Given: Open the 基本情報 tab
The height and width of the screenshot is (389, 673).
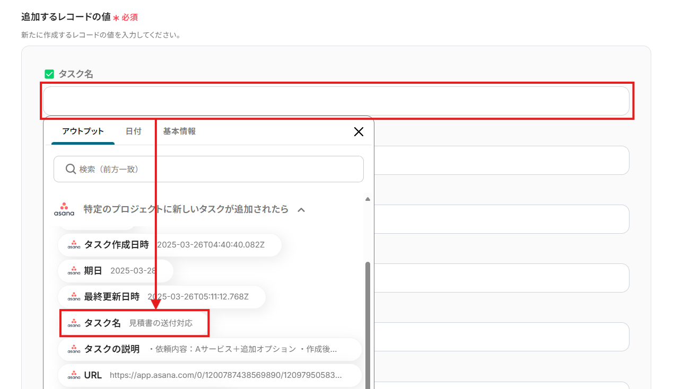Looking at the screenshot, I should pos(179,131).
